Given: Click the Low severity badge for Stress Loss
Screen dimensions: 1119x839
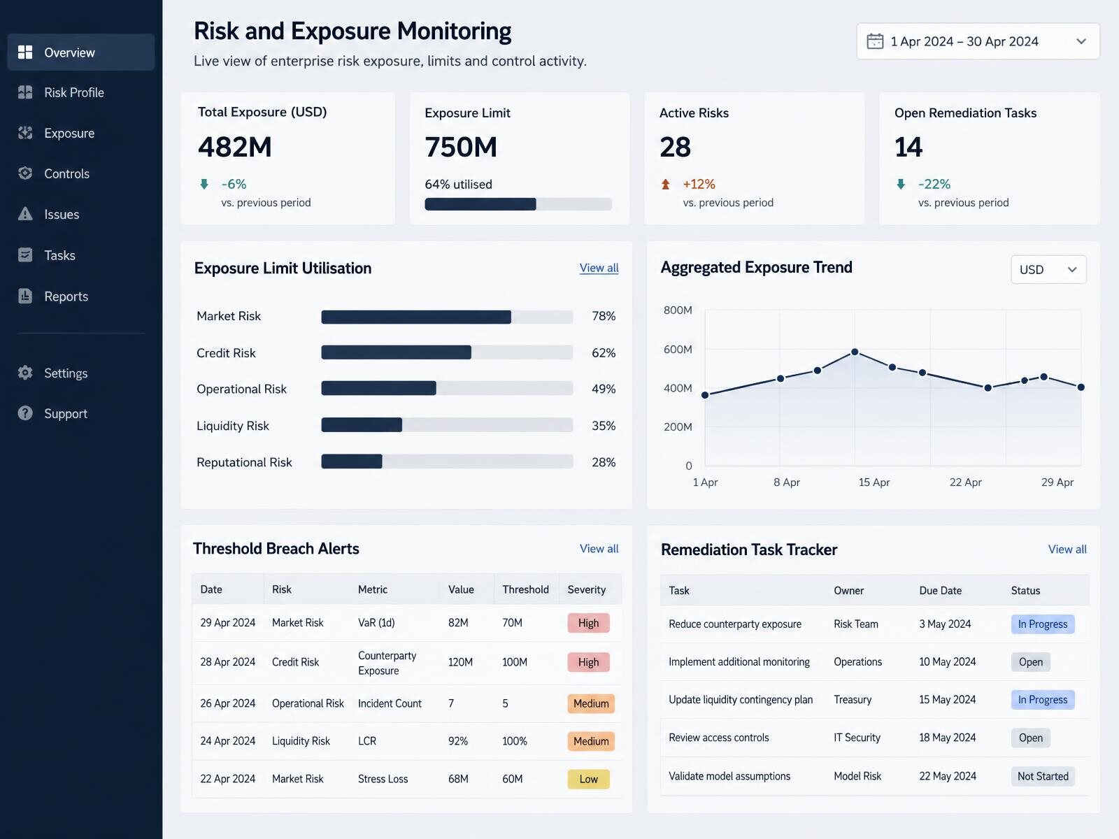Looking at the screenshot, I should pos(588,779).
